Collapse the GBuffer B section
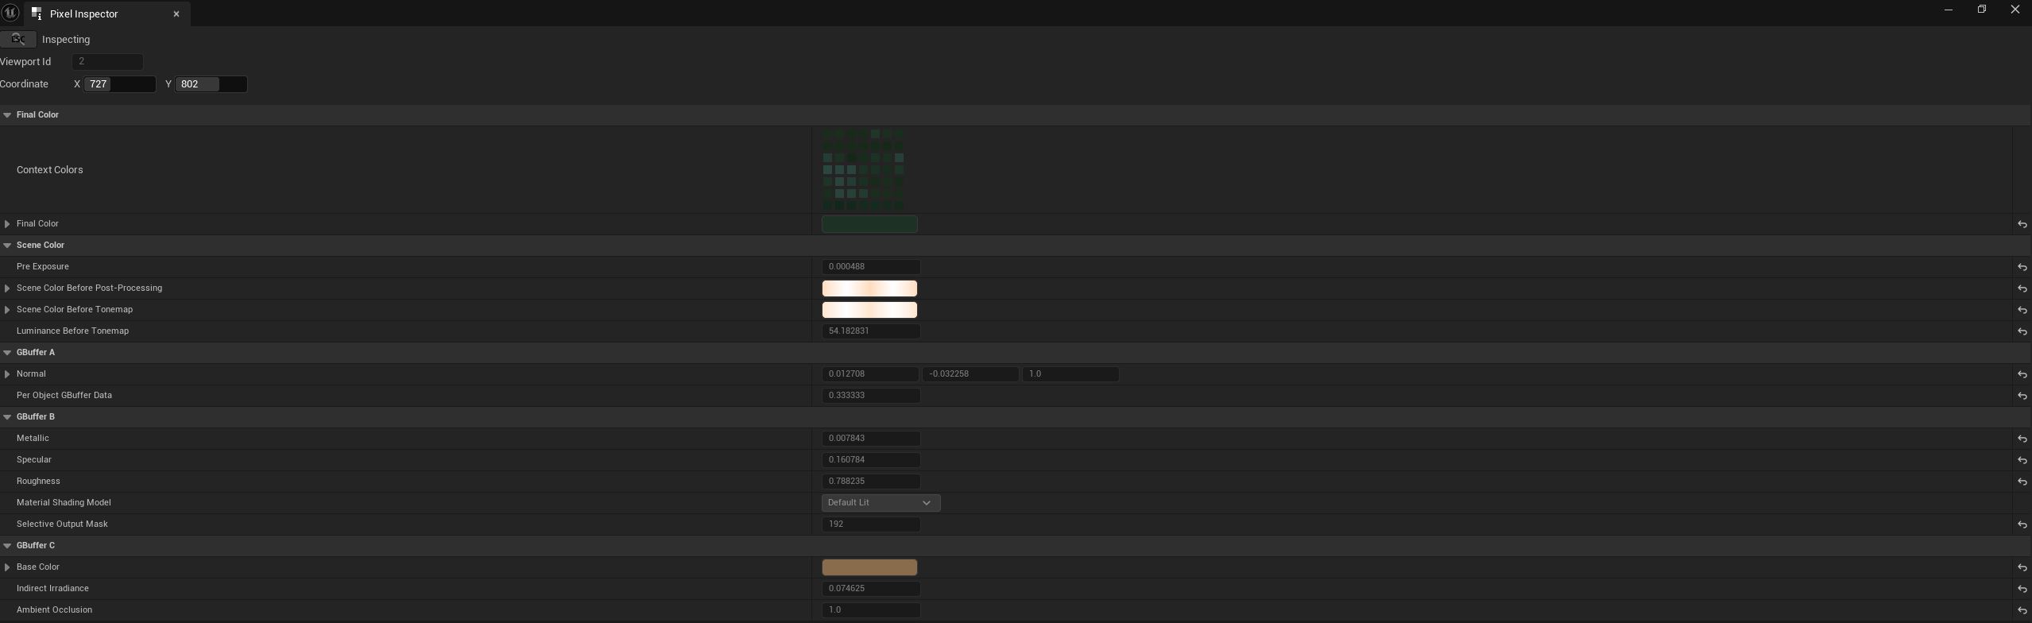The image size is (2032, 623). [x=7, y=416]
